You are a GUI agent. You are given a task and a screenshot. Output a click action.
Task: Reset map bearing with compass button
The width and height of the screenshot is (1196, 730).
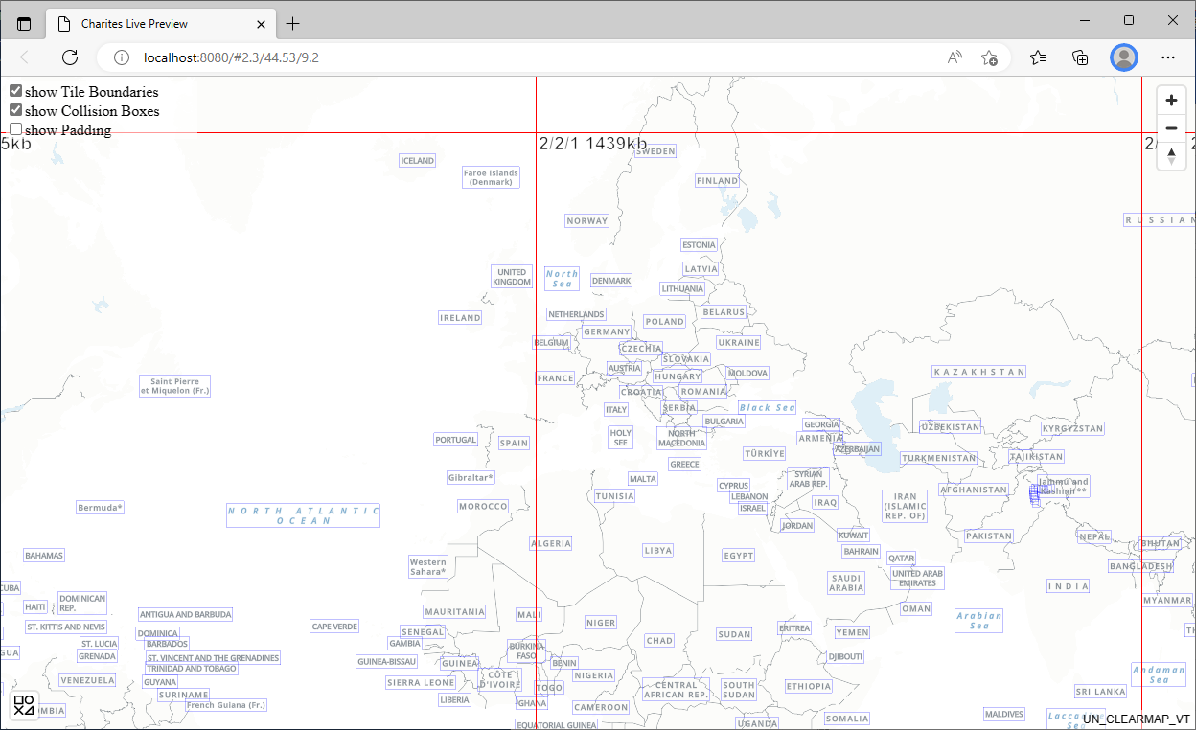[1171, 156]
